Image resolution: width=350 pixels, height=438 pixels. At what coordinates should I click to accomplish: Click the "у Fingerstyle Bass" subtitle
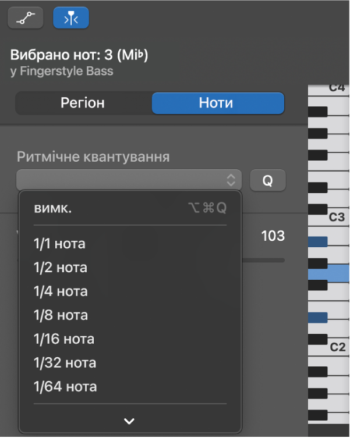coord(62,71)
